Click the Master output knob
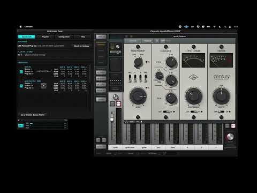257x193 pixels. click(221, 95)
